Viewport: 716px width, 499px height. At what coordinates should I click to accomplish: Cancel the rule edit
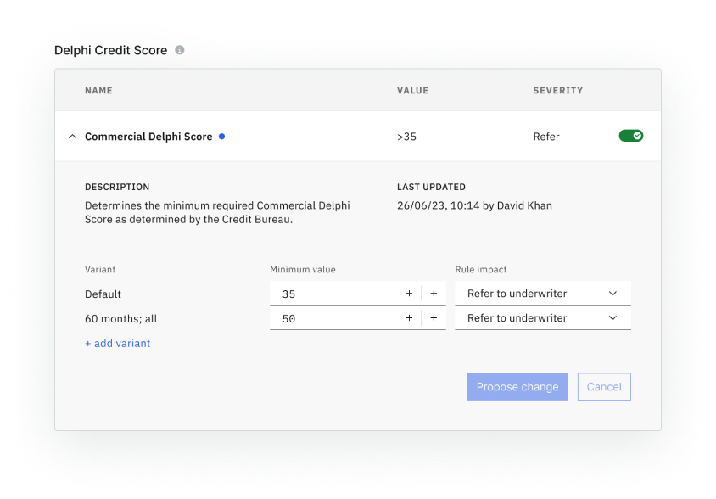pyautogui.click(x=604, y=387)
